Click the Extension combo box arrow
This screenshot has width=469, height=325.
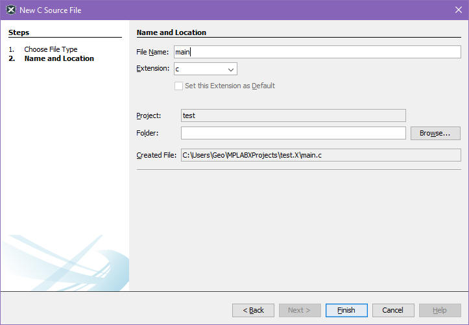(x=230, y=69)
